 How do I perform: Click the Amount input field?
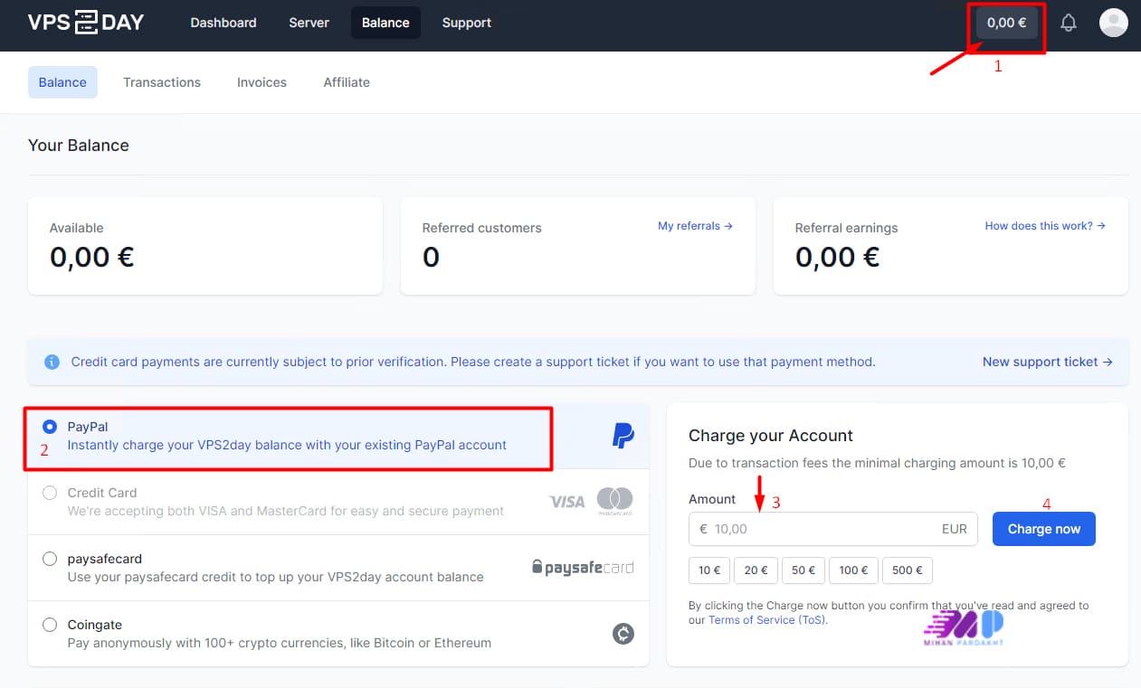pos(823,529)
